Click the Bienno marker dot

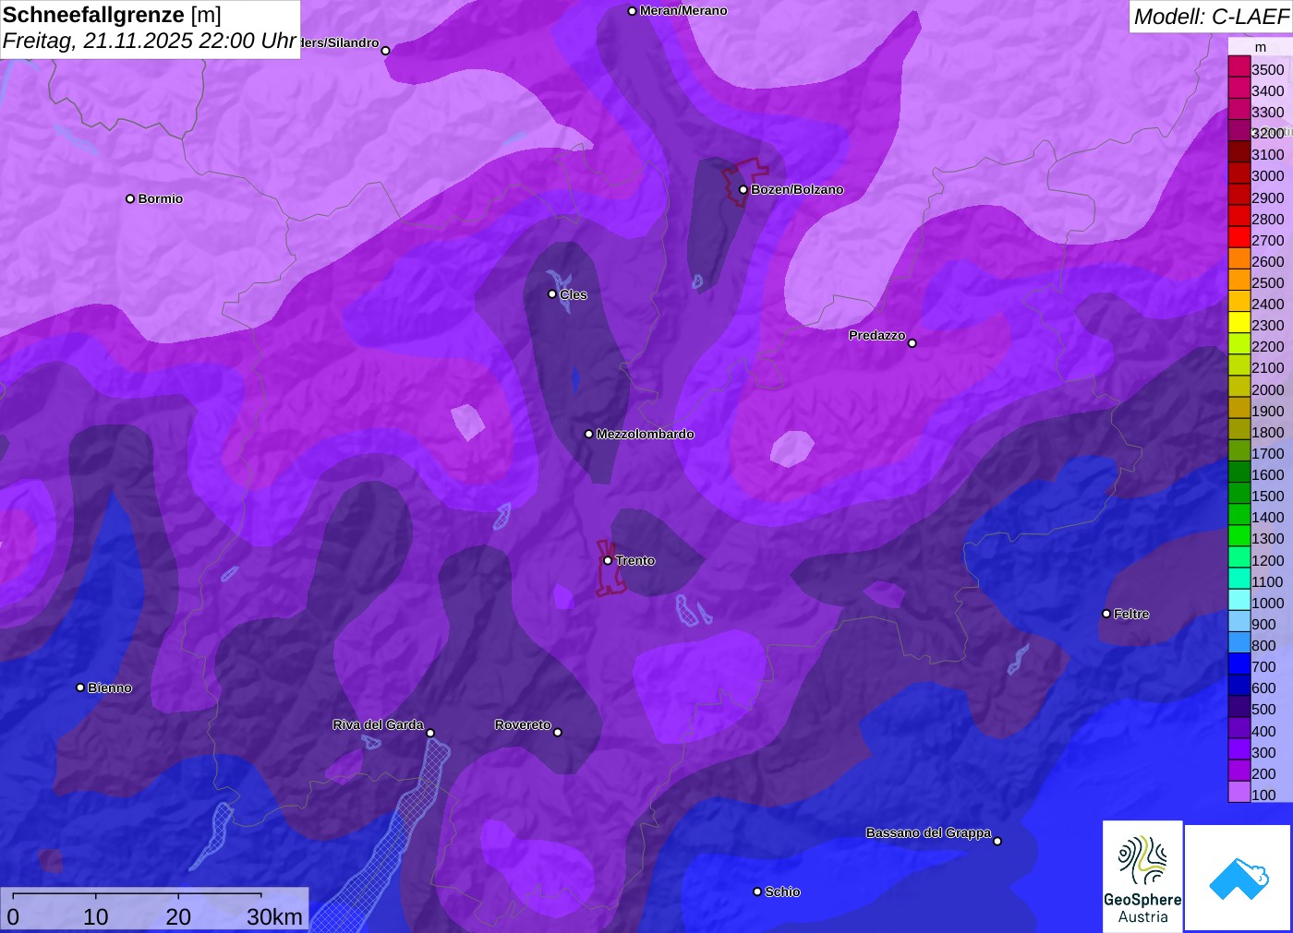(80, 688)
